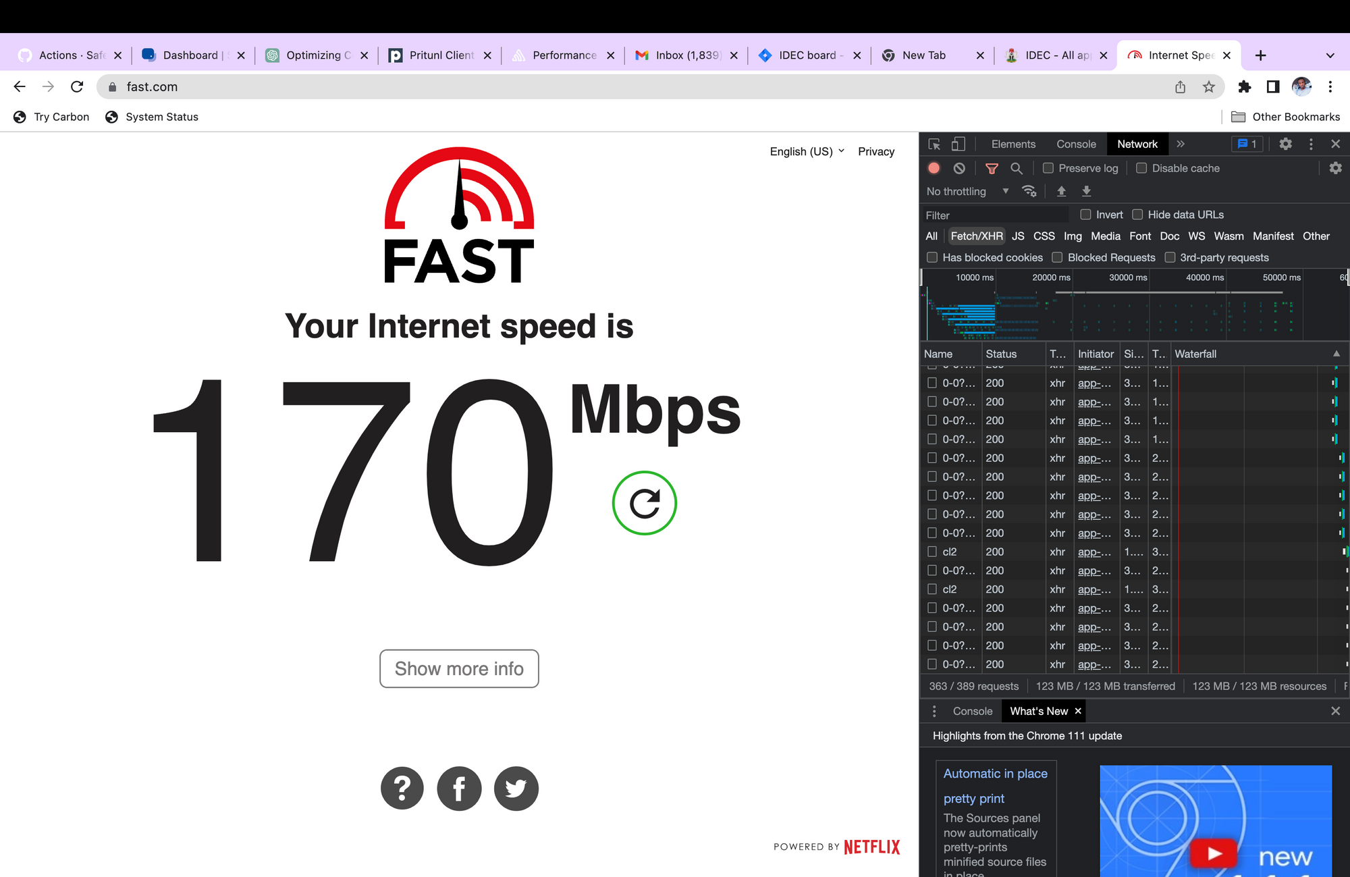1350x877 pixels.
Task: Switch to the Elements tab
Action: pyautogui.click(x=1013, y=144)
